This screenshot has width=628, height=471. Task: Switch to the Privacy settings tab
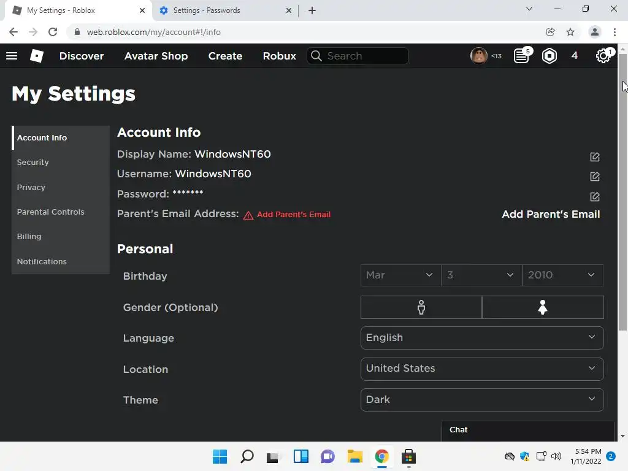(x=61, y=187)
